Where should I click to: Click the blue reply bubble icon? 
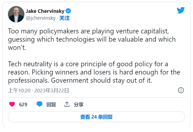pos(40,104)
